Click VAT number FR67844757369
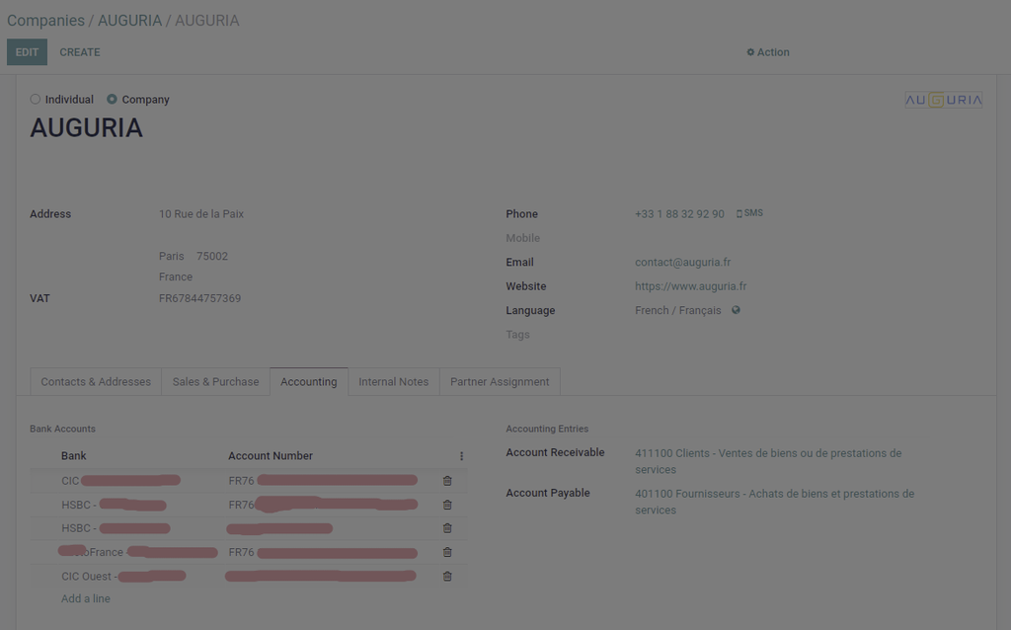Screen dimensions: 1011x630 (x=199, y=298)
